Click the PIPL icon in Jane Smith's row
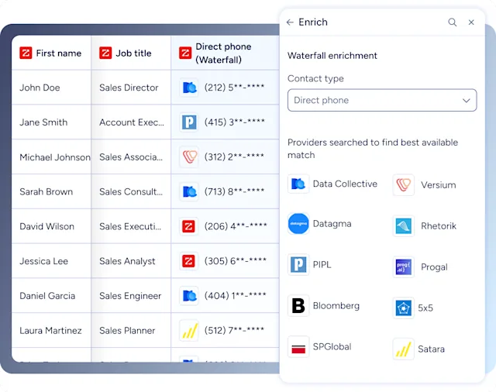496x392 pixels. click(x=189, y=122)
